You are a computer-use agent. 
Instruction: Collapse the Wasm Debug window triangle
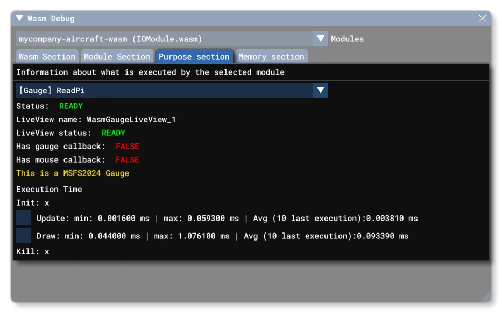pos(19,18)
